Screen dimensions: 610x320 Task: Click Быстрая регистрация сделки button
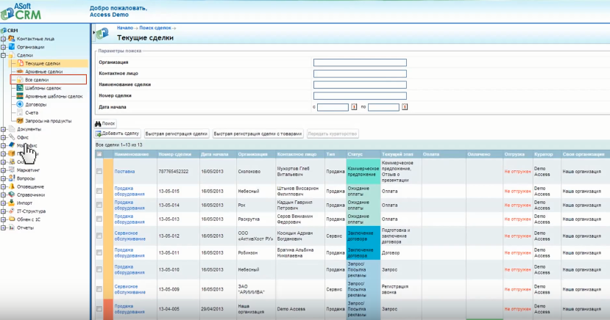(177, 134)
